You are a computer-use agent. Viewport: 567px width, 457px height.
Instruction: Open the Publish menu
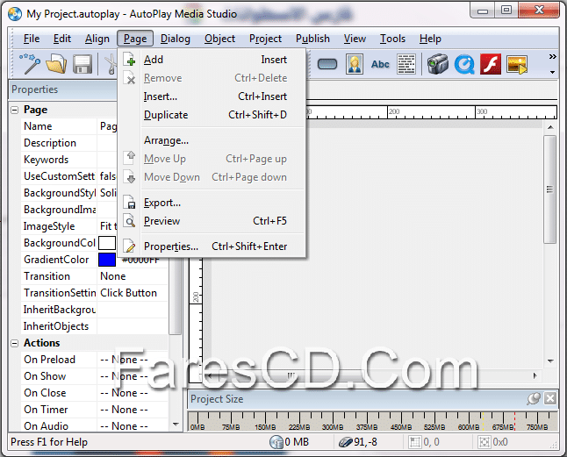312,39
